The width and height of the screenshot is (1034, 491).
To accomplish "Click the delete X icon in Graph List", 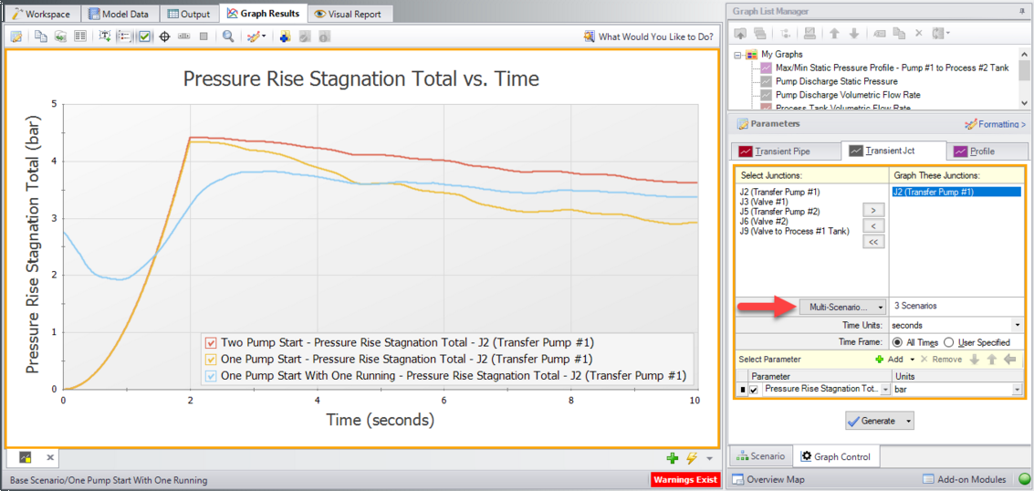I will click(x=919, y=32).
